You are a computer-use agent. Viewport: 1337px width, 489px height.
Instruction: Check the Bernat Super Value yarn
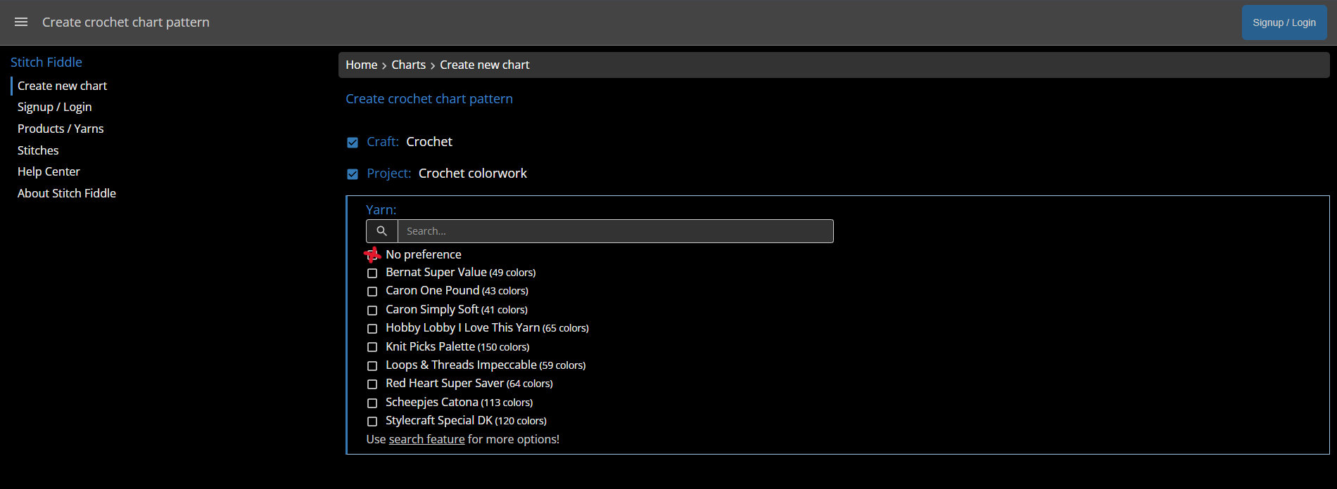372,273
